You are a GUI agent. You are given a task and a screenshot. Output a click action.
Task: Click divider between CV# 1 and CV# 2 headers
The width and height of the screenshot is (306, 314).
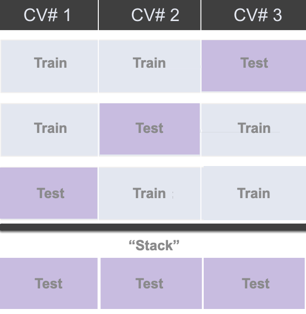click(98, 15)
